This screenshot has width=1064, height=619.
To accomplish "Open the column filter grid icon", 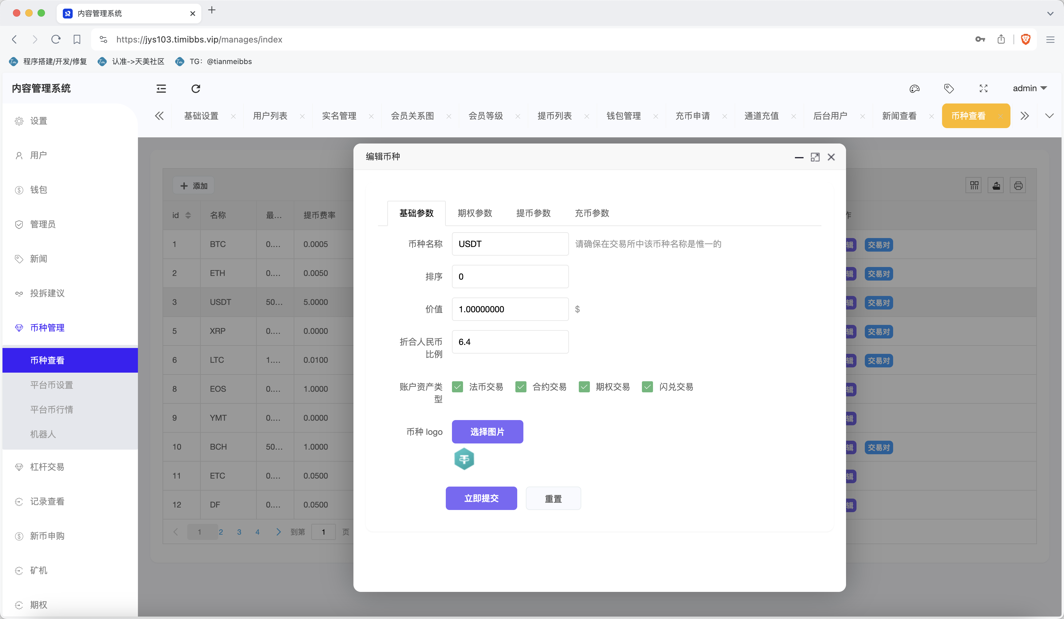I will pyautogui.click(x=974, y=185).
